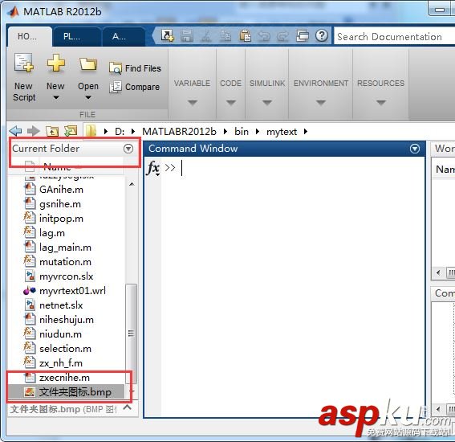Click D: in the address path
This screenshot has width=455, height=442.
point(120,132)
